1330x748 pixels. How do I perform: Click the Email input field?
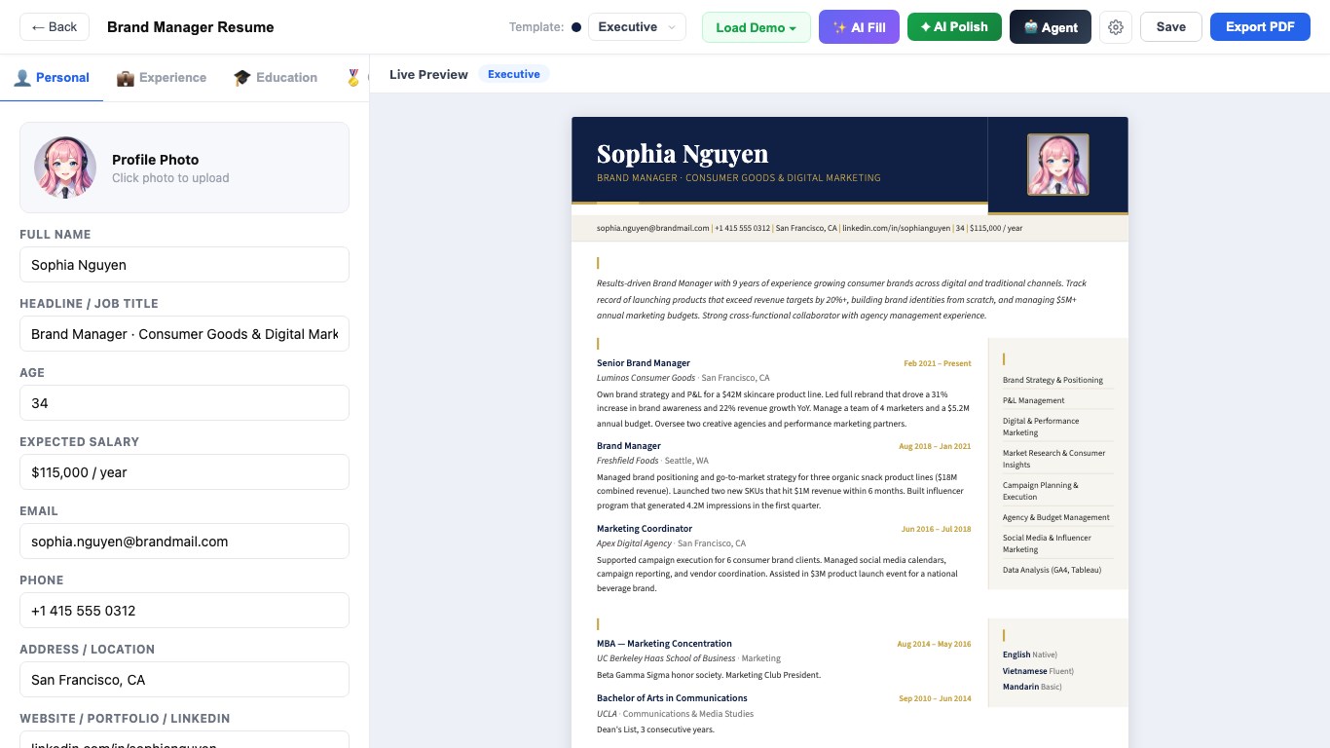[184, 542]
